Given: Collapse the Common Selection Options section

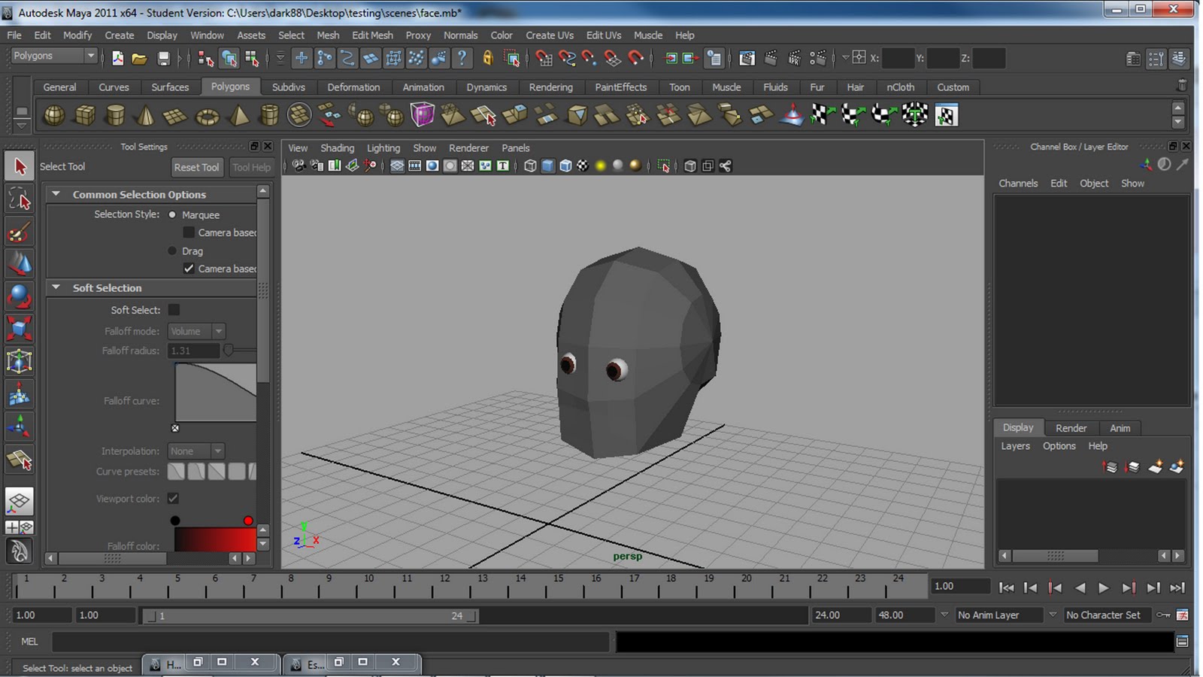Looking at the screenshot, I should pyautogui.click(x=56, y=194).
